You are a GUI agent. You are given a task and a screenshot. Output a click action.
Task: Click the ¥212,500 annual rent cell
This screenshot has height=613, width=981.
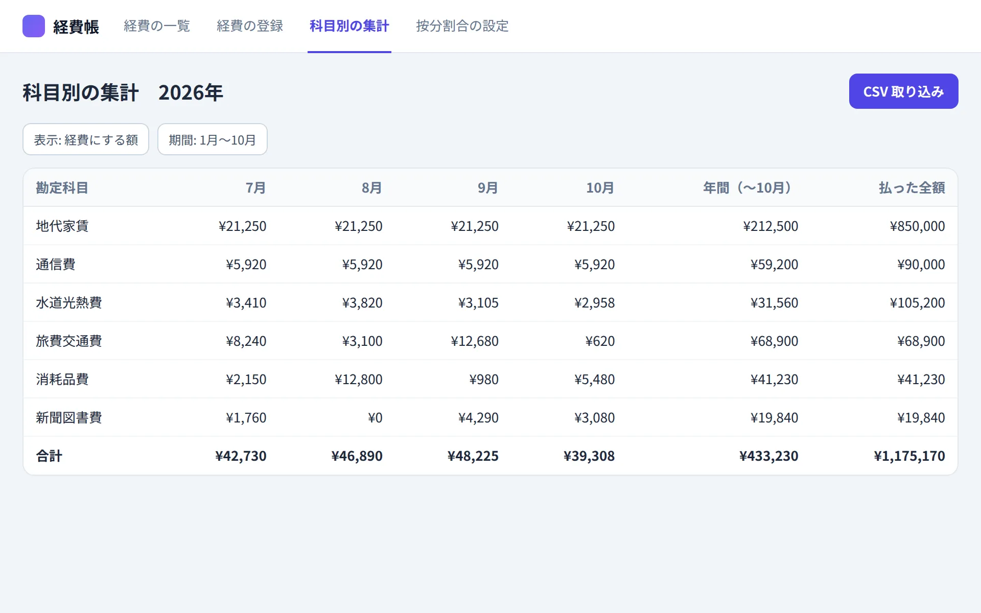(x=770, y=226)
